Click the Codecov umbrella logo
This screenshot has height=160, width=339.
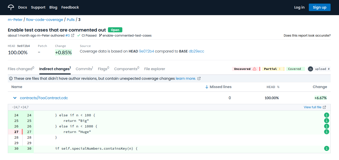(x=11, y=7)
